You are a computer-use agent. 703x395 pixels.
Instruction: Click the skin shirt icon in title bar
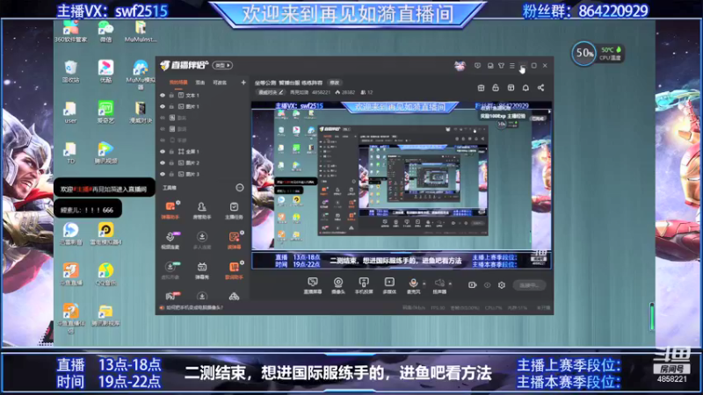point(501,66)
